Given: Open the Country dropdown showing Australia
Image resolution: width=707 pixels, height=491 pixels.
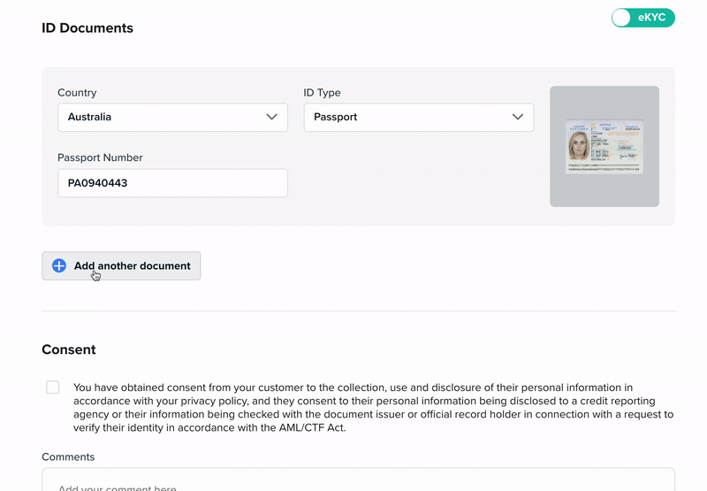Looking at the screenshot, I should pos(172,118).
